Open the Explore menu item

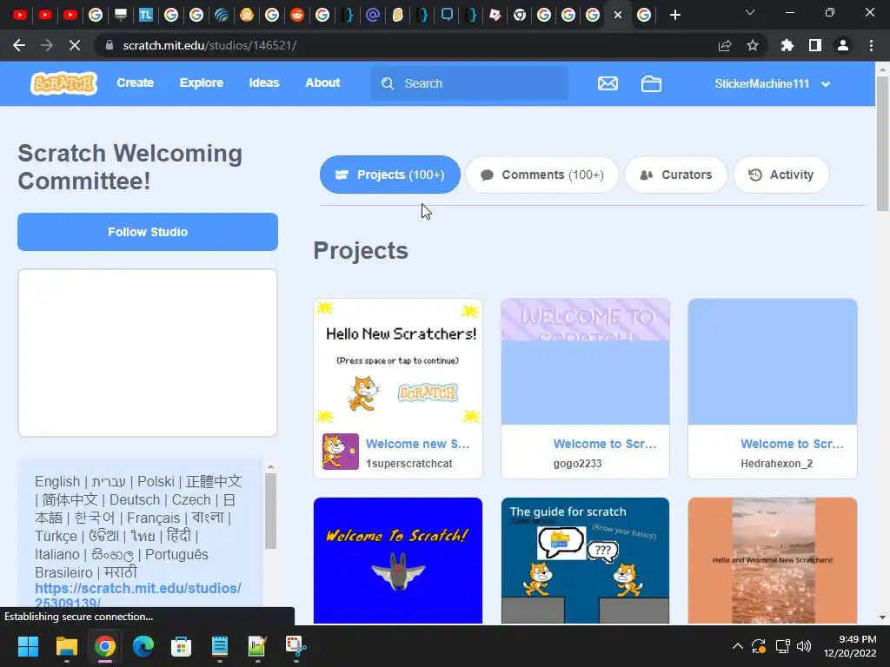[201, 83]
